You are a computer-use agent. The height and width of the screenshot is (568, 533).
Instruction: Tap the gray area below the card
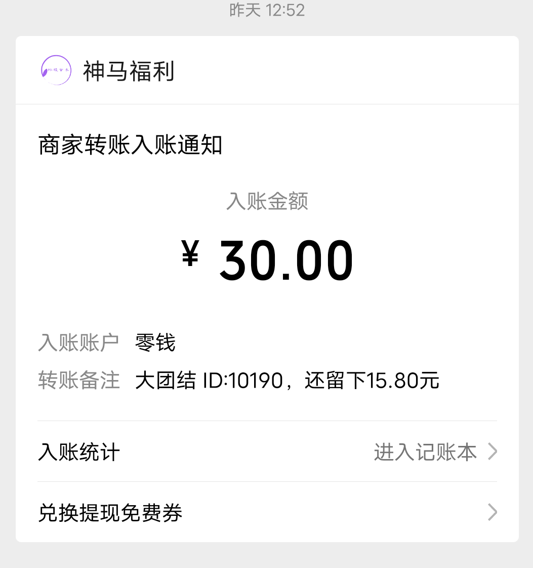[x=266, y=556]
